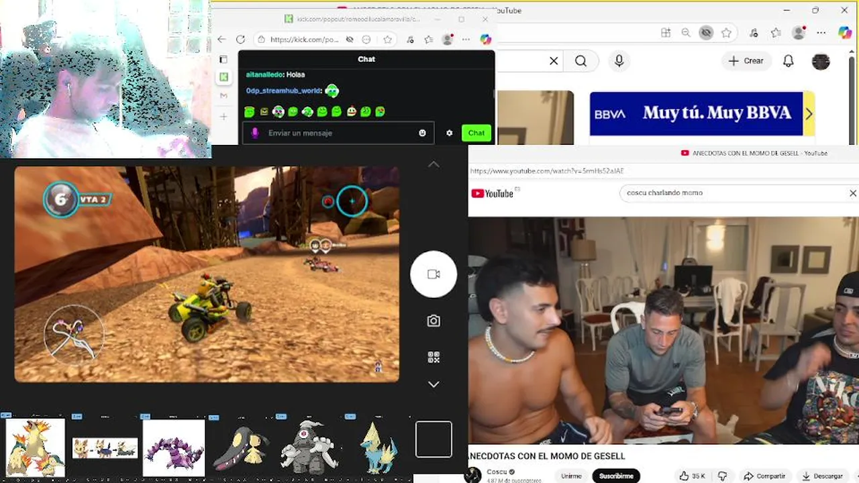
Task: Focus the 'Enviar un mensaje' chat field
Action: (x=338, y=133)
